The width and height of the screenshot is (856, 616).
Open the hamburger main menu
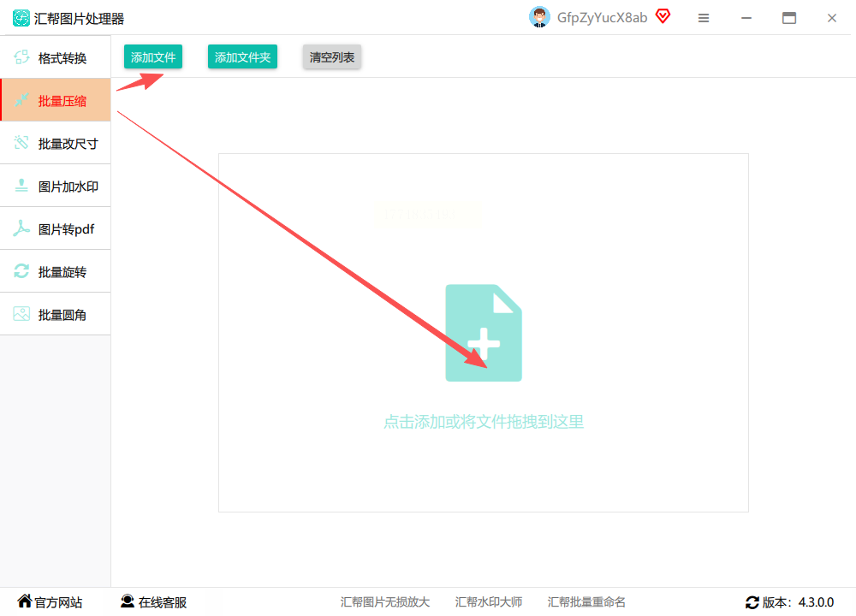[704, 18]
